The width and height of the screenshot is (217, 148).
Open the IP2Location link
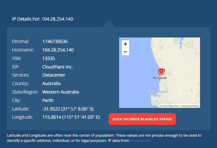pos(140,141)
